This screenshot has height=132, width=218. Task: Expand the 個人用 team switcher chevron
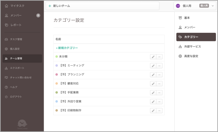(213, 6)
